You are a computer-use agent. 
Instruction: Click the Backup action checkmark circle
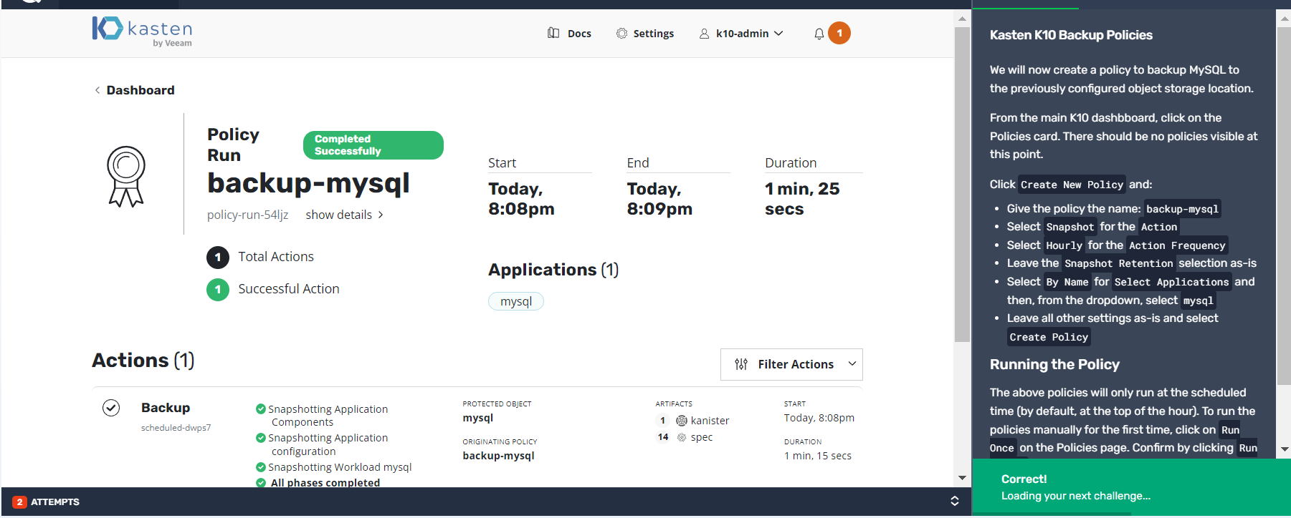click(111, 408)
